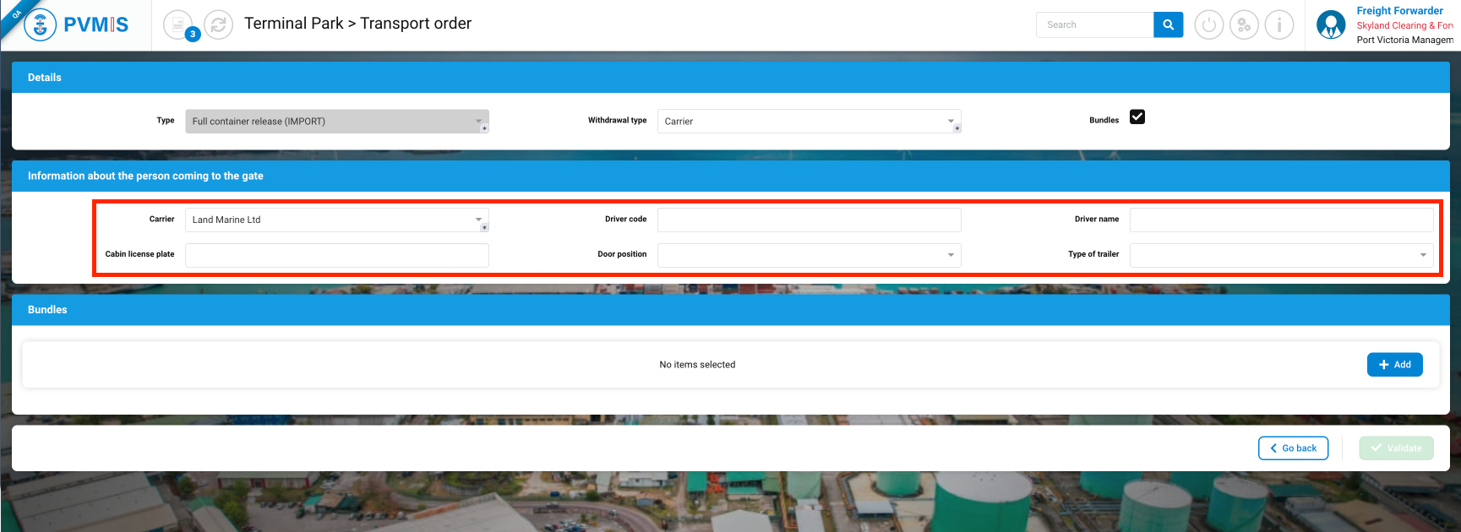Screen dimensions: 1461x532
Task: Click the Add bundle button
Action: coord(1394,365)
